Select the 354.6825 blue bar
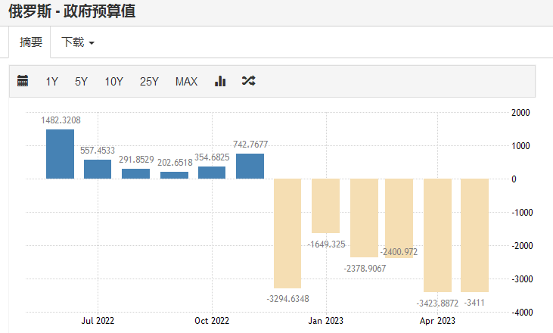This screenshot has height=333, width=553. tap(212, 173)
